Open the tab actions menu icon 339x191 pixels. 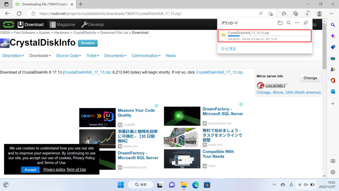point(6,4)
